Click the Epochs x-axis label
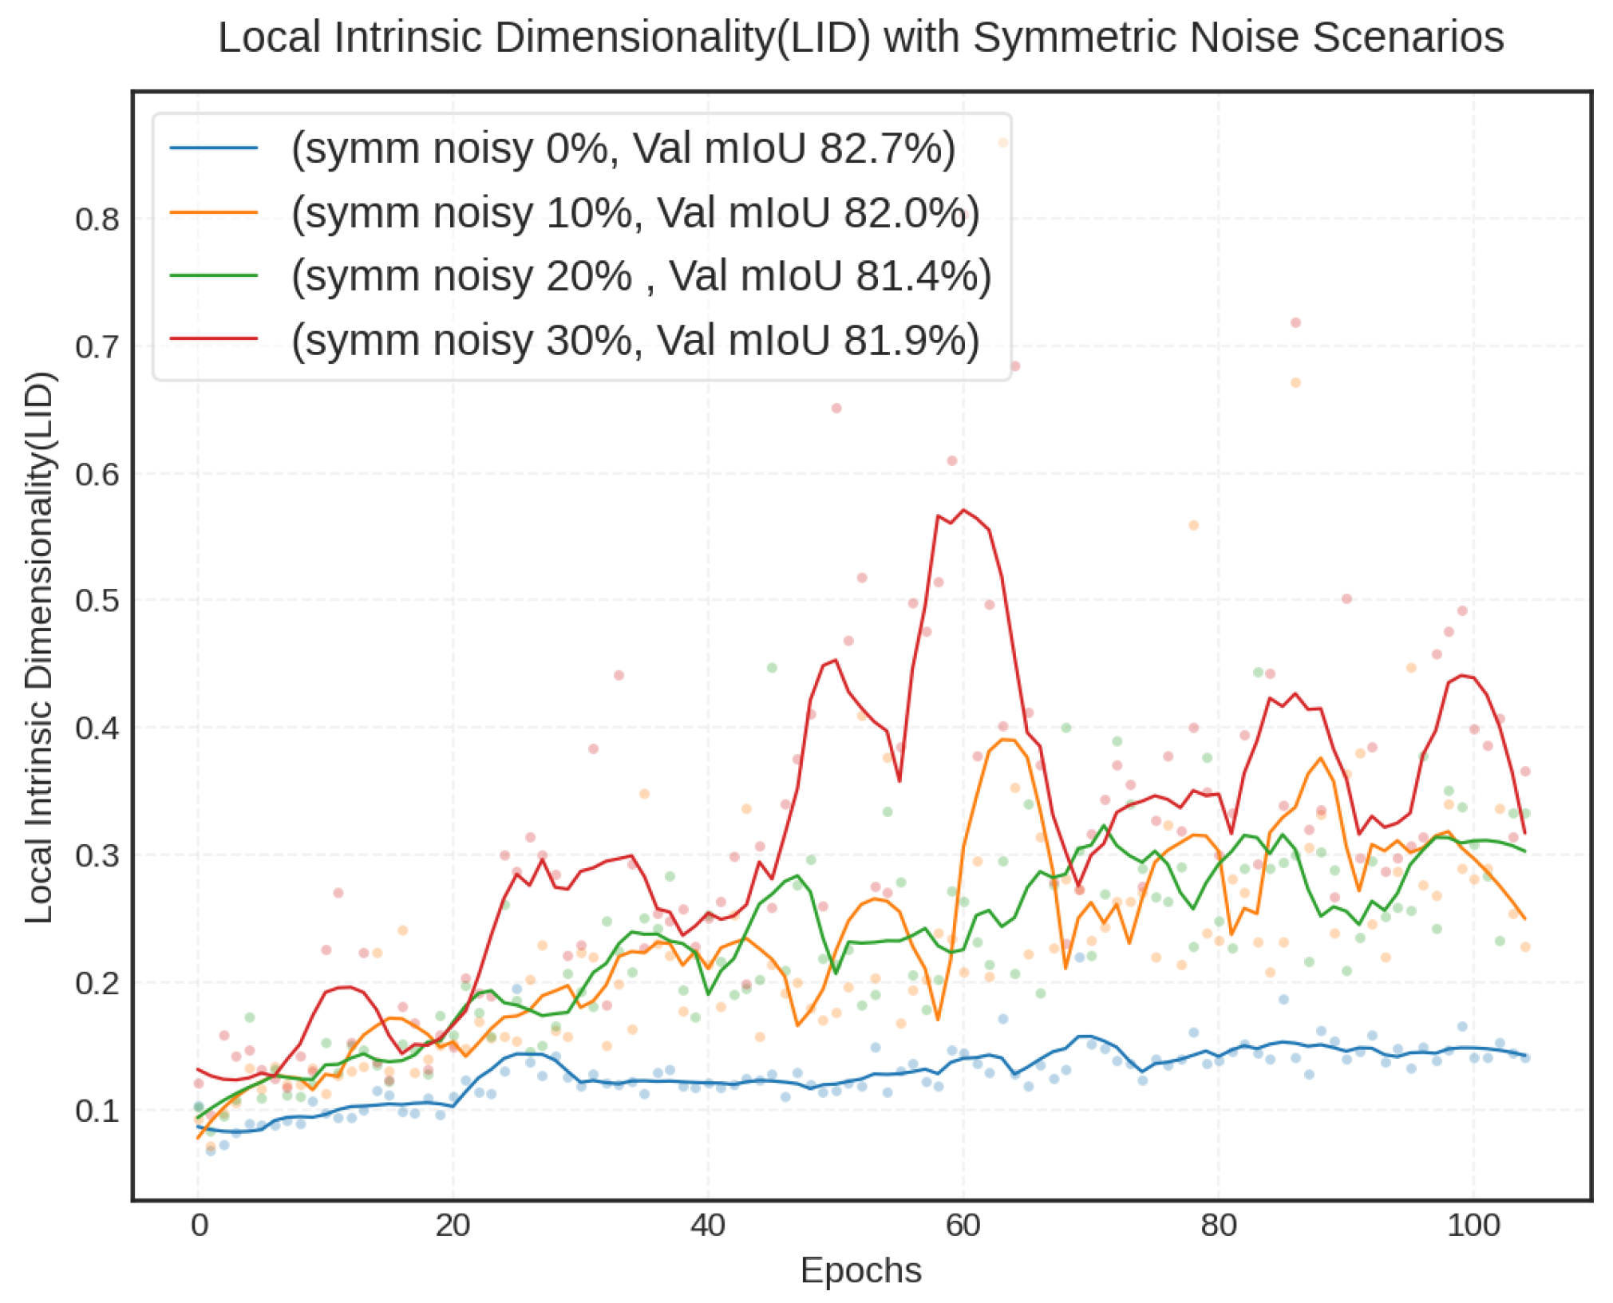 click(x=860, y=1269)
